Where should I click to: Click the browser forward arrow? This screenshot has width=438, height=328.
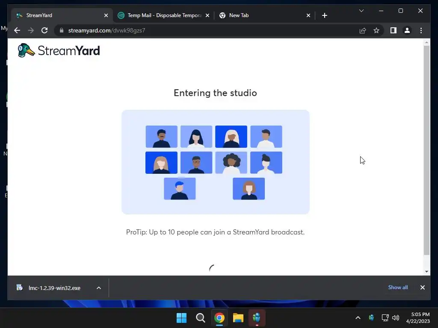31,30
